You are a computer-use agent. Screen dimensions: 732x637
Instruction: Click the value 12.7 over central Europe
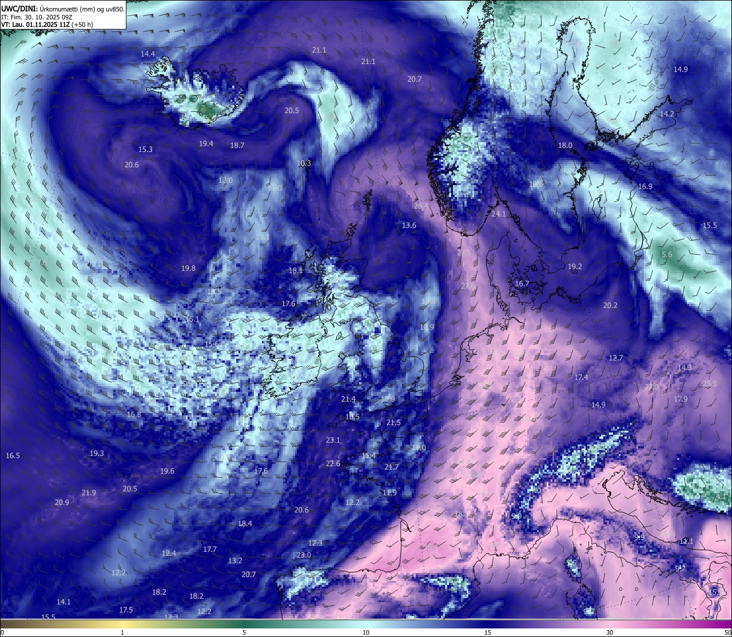pyautogui.click(x=615, y=358)
